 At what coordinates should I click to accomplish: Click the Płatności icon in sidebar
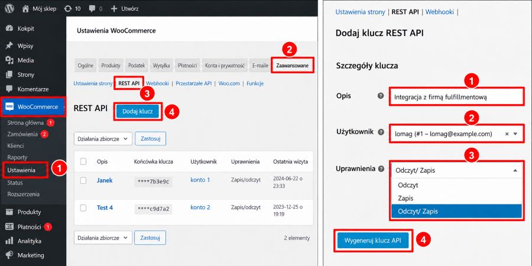pos(9,226)
